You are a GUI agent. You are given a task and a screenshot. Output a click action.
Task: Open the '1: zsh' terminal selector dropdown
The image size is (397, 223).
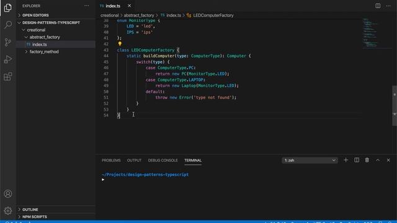(310, 160)
